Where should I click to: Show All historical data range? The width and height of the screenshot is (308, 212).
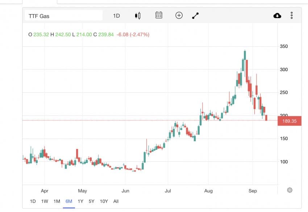click(116, 201)
